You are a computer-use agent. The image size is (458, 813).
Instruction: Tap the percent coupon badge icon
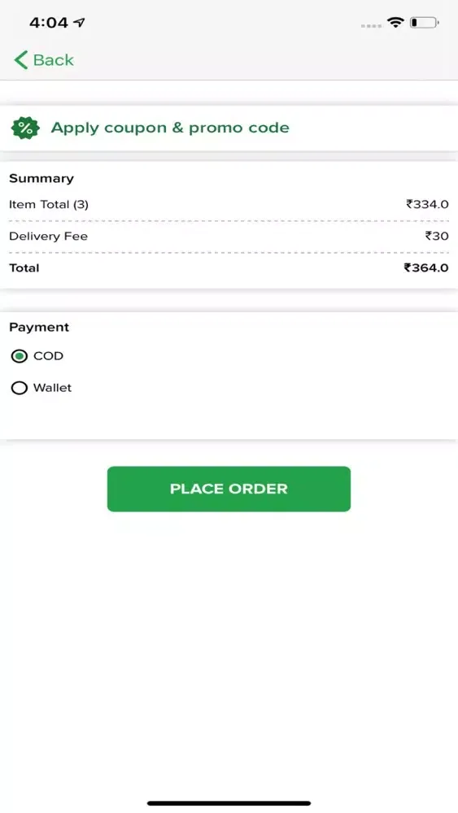[25, 128]
